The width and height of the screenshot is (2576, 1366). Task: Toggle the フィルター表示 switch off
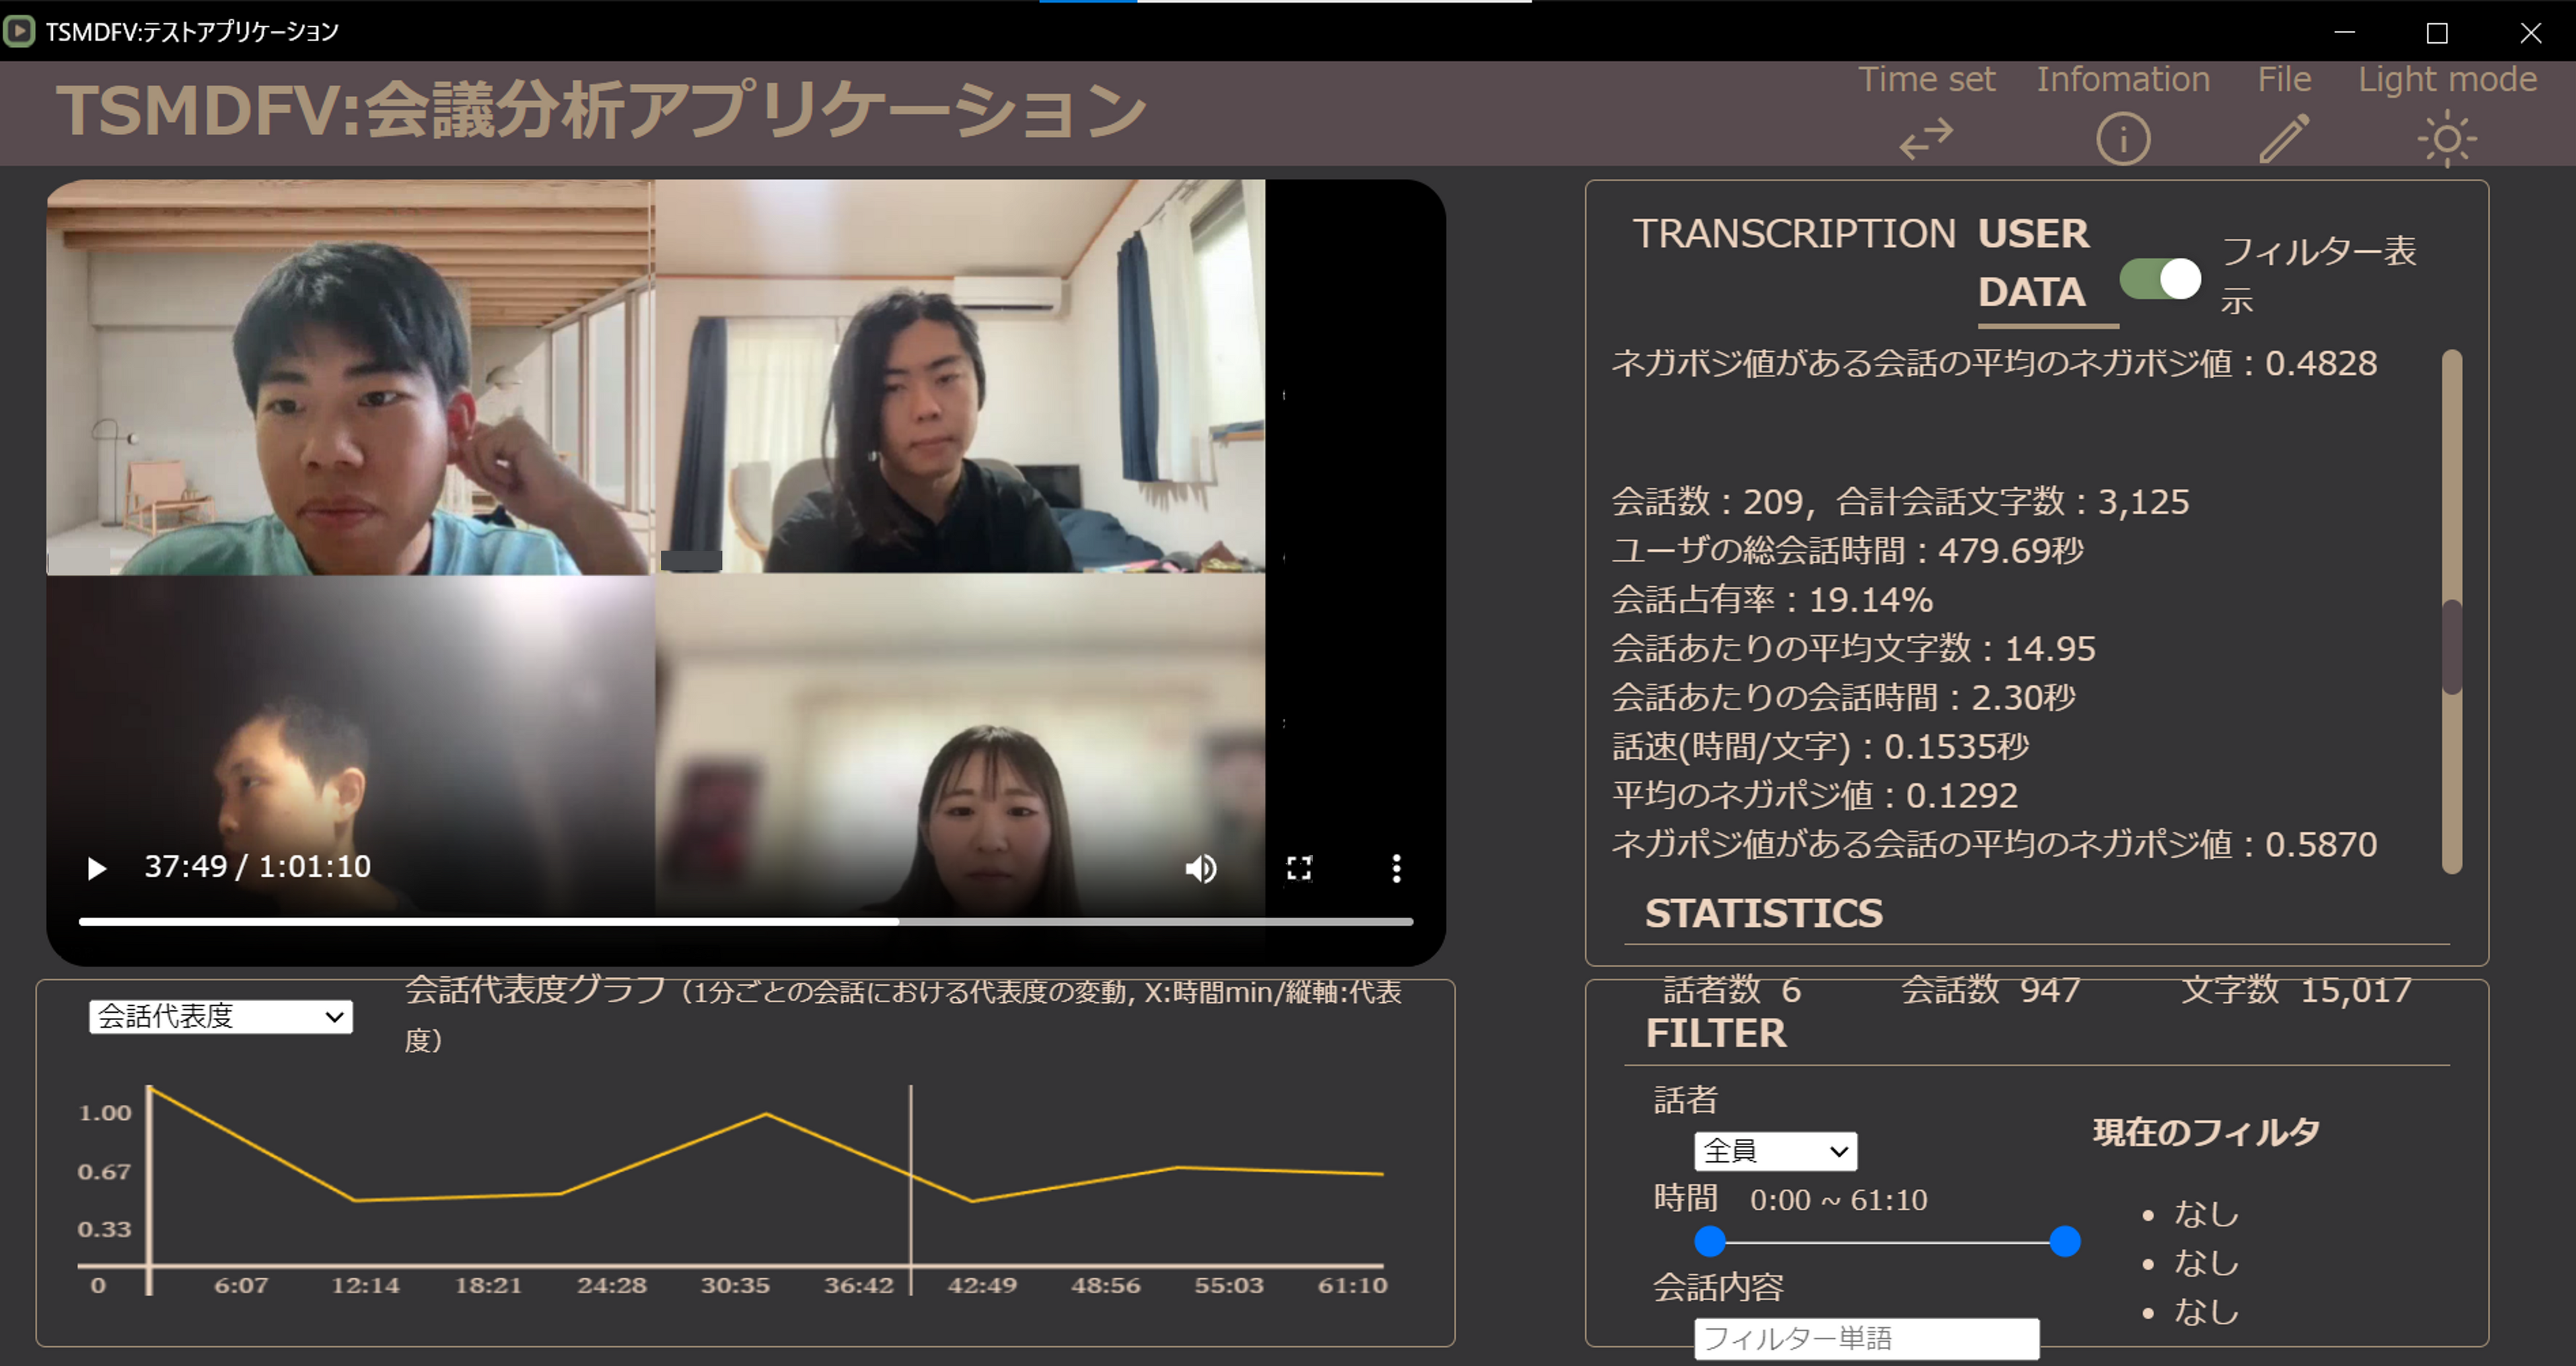click(2160, 279)
